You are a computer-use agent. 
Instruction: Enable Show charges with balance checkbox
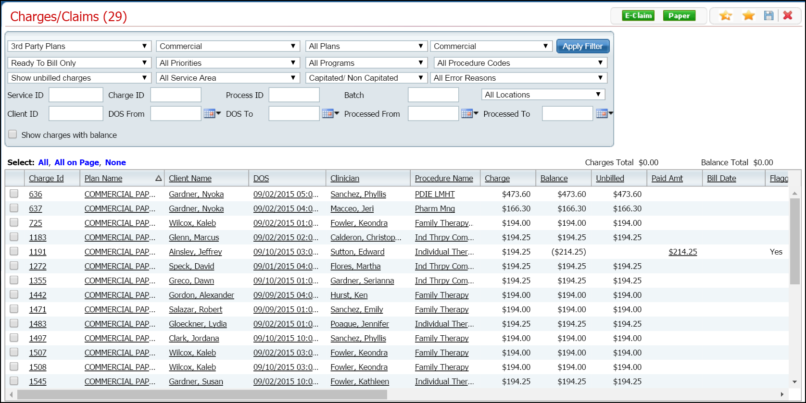pyautogui.click(x=13, y=135)
